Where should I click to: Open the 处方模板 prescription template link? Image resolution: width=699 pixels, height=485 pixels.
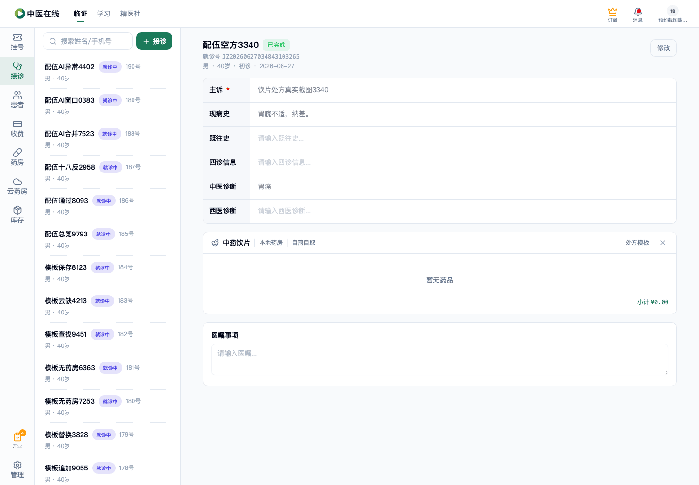coord(637,243)
